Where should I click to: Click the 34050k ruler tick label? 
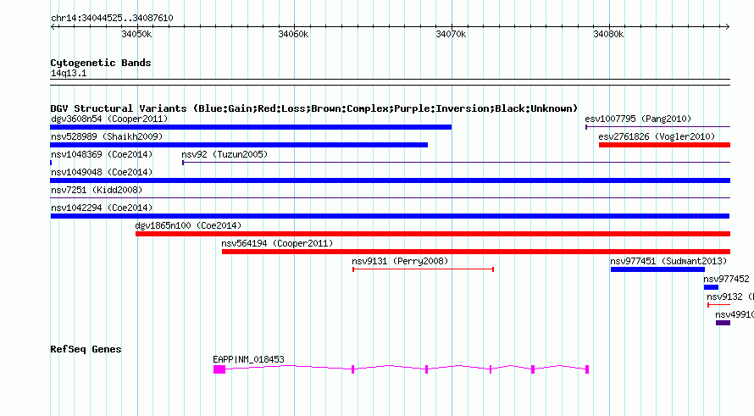coord(136,34)
